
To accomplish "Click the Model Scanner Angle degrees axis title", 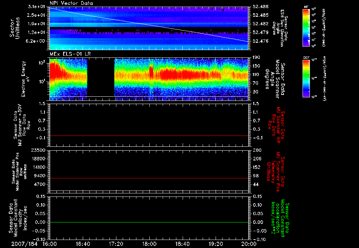I will [275, 80].
